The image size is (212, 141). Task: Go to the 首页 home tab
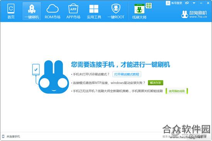(x=11, y=11)
